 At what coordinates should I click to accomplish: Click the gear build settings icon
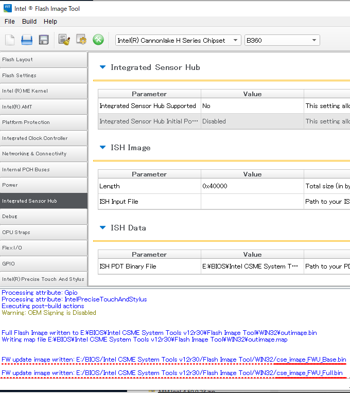[x=81, y=40]
